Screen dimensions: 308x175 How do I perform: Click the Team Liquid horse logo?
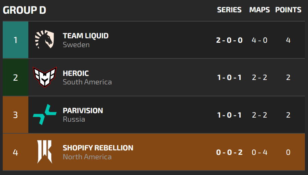[x=44, y=40]
